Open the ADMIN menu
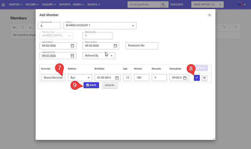The width and height of the screenshot is (251, 149). [x=78, y=4]
